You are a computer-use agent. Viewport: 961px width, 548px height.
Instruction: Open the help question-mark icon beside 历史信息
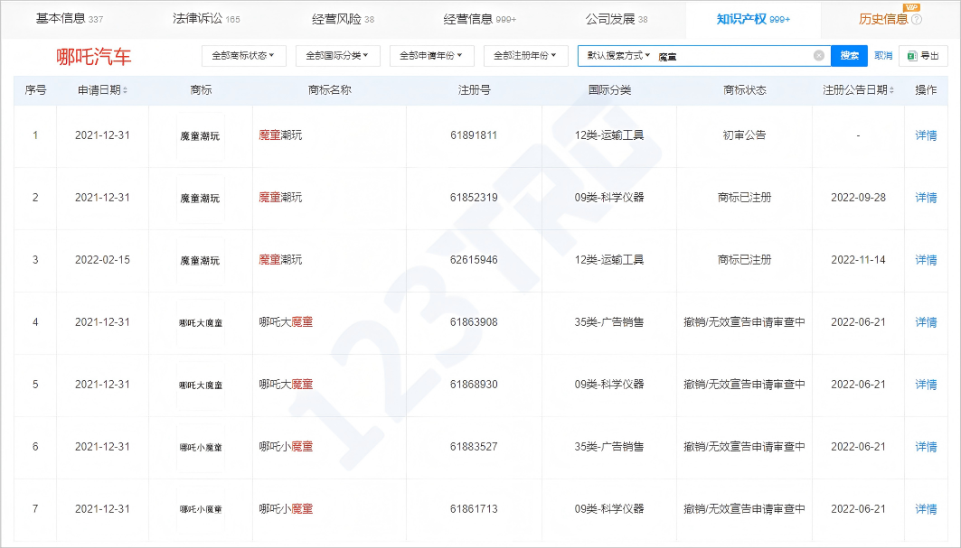click(917, 18)
